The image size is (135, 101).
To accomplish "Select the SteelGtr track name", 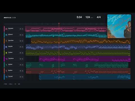I will tap(10, 46).
